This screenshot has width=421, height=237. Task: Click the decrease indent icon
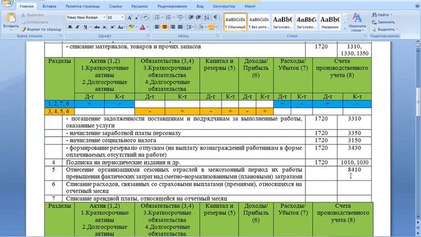(191, 18)
